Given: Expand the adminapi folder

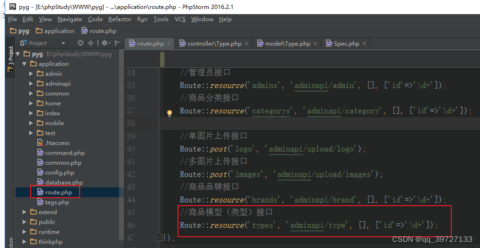Looking at the screenshot, I should point(31,83).
